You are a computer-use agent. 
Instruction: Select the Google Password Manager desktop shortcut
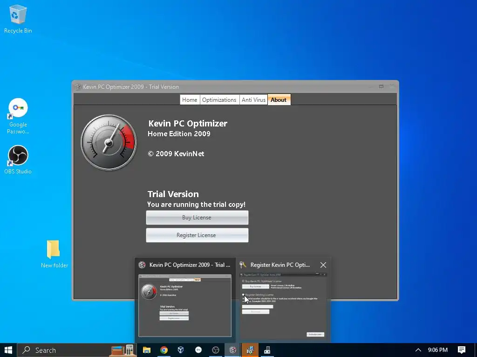click(18, 116)
